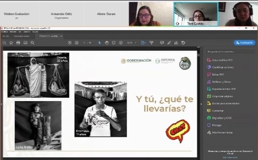The width and height of the screenshot is (258, 160).
Task: Select the Hand pan tool
Action: pos(107,43)
